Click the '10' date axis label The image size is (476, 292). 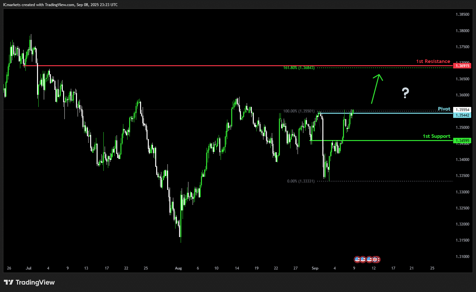[216, 268]
